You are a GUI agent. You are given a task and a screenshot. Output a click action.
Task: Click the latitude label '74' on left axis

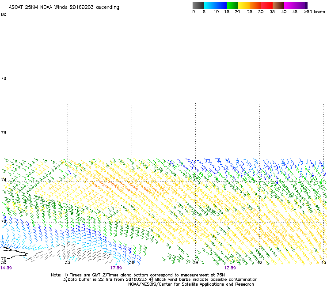pos(4,180)
